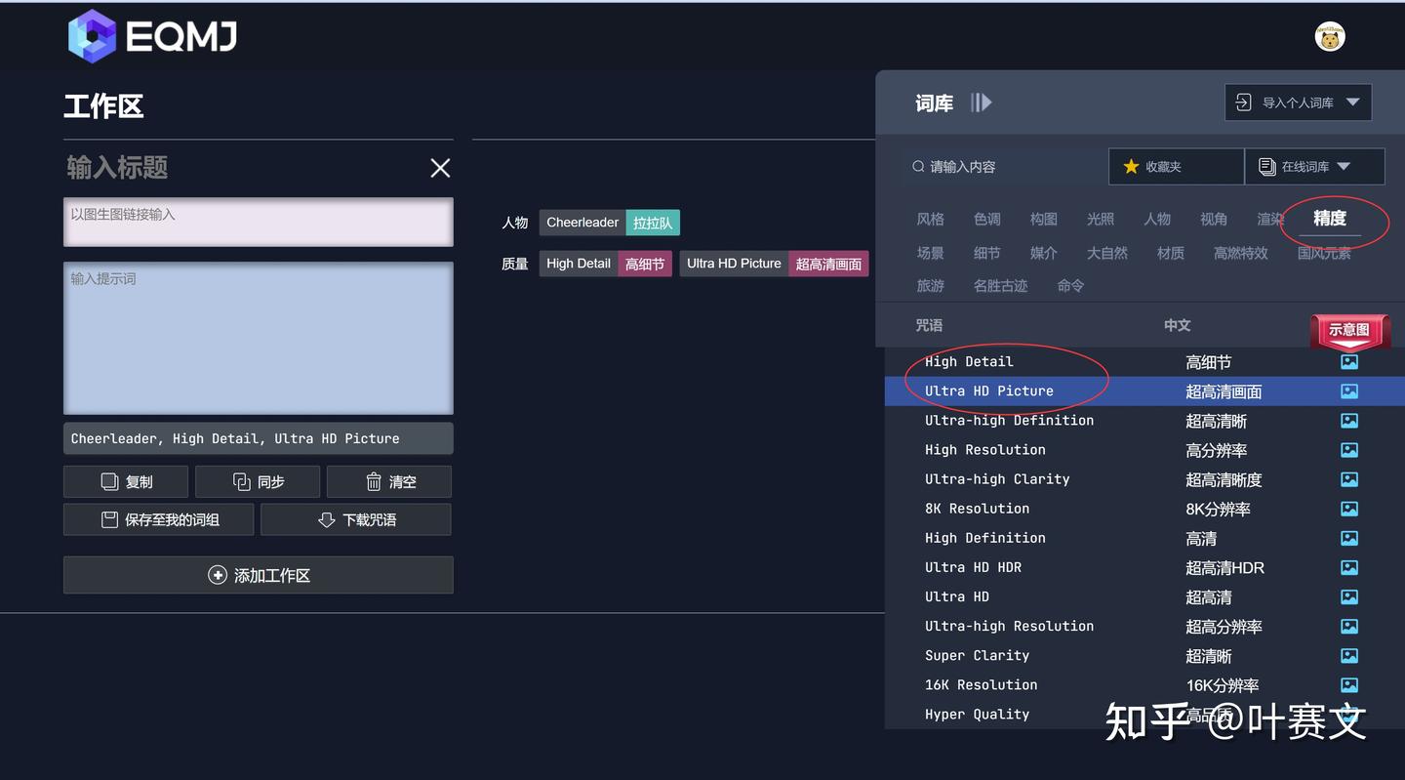The image size is (1405, 780).
Task: Select the 材质 category tab
Action: pyautogui.click(x=1171, y=253)
